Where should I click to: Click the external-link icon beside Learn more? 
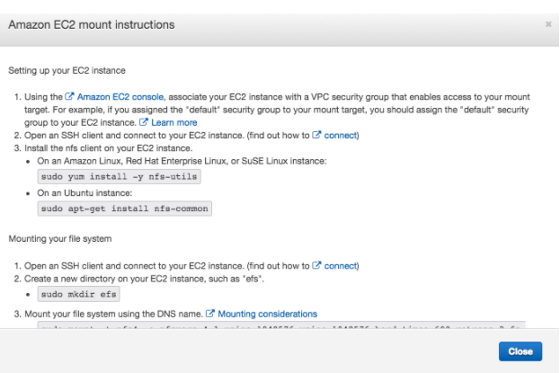click(143, 122)
